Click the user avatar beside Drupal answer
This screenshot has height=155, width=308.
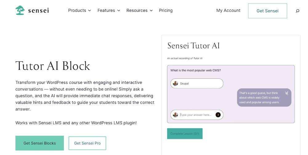tap(176, 84)
